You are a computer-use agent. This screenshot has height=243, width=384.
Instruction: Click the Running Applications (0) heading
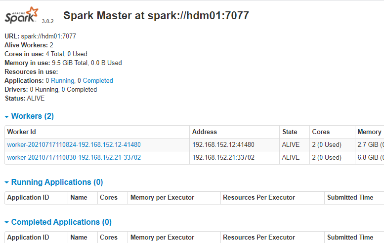57,182
